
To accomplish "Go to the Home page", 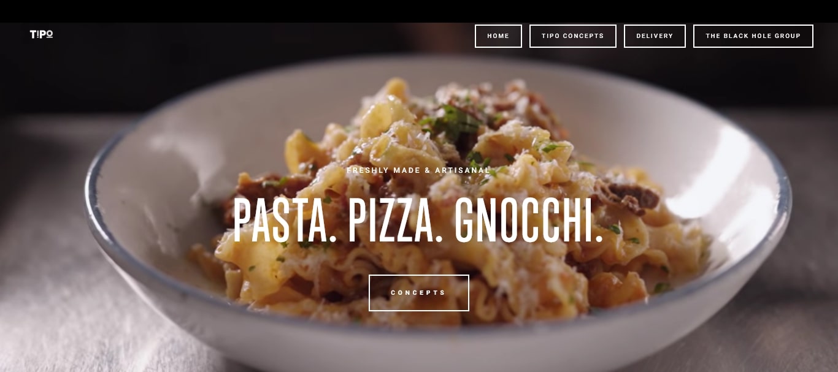I will click(x=498, y=36).
